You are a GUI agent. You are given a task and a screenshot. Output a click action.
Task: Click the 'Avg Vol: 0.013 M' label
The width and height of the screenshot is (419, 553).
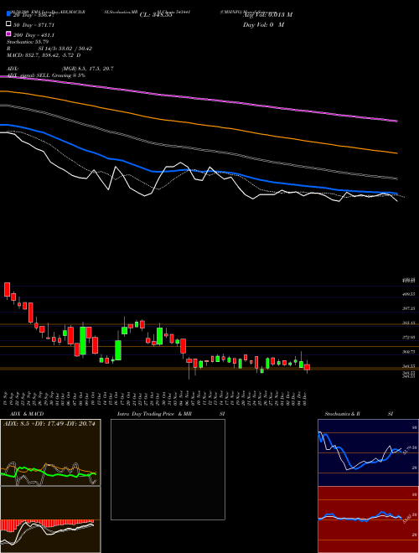click(267, 15)
